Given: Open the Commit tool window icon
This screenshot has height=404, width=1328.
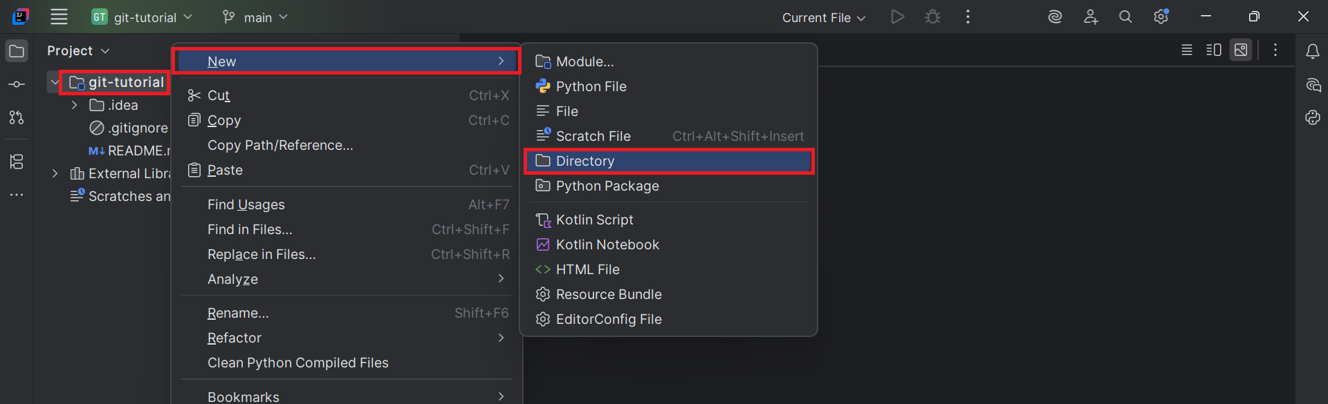Looking at the screenshot, I should click(17, 84).
